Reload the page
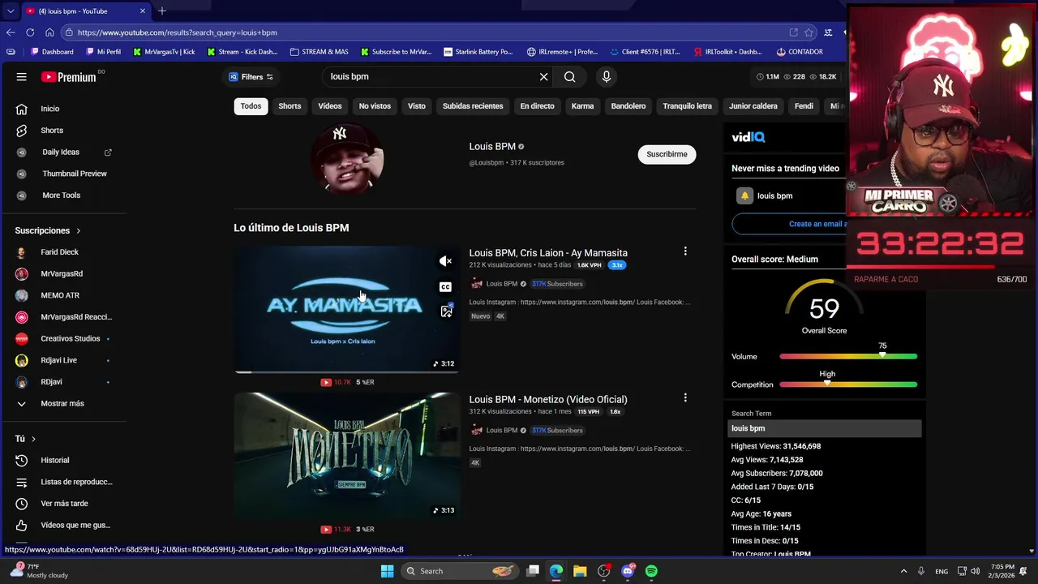The image size is (1038, 584). [x=30, y=32]
